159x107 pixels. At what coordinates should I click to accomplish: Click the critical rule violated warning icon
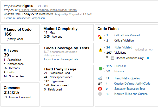click(x=100, y=37)
